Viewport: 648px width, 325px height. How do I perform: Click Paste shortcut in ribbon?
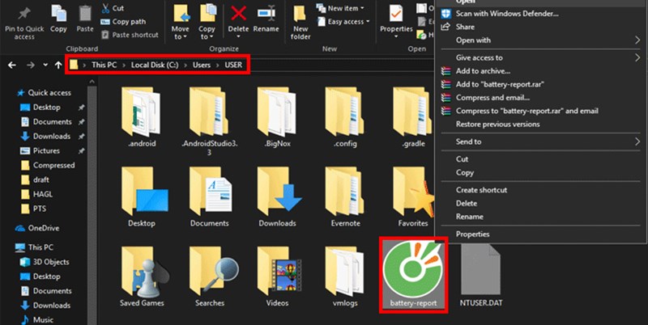click(x=130, y=35)
